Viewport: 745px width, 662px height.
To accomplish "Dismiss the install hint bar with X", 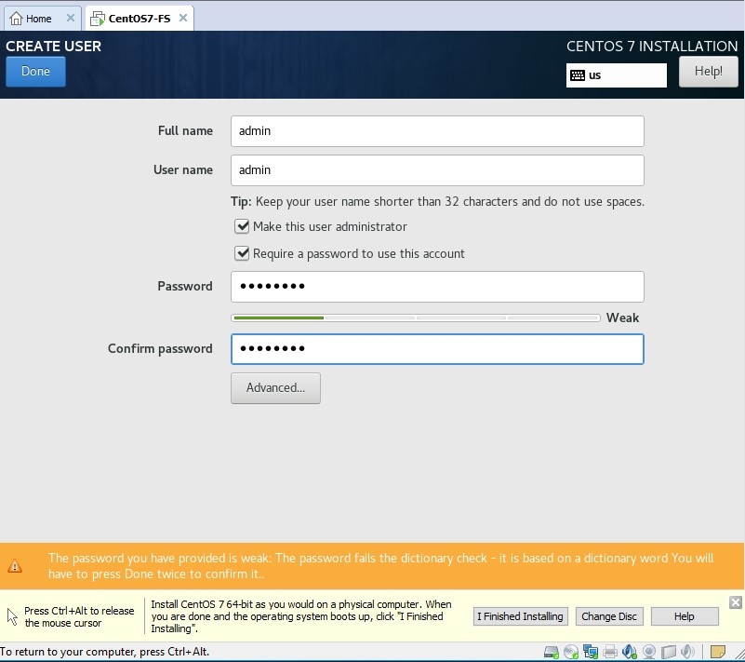I will point(735,602).
